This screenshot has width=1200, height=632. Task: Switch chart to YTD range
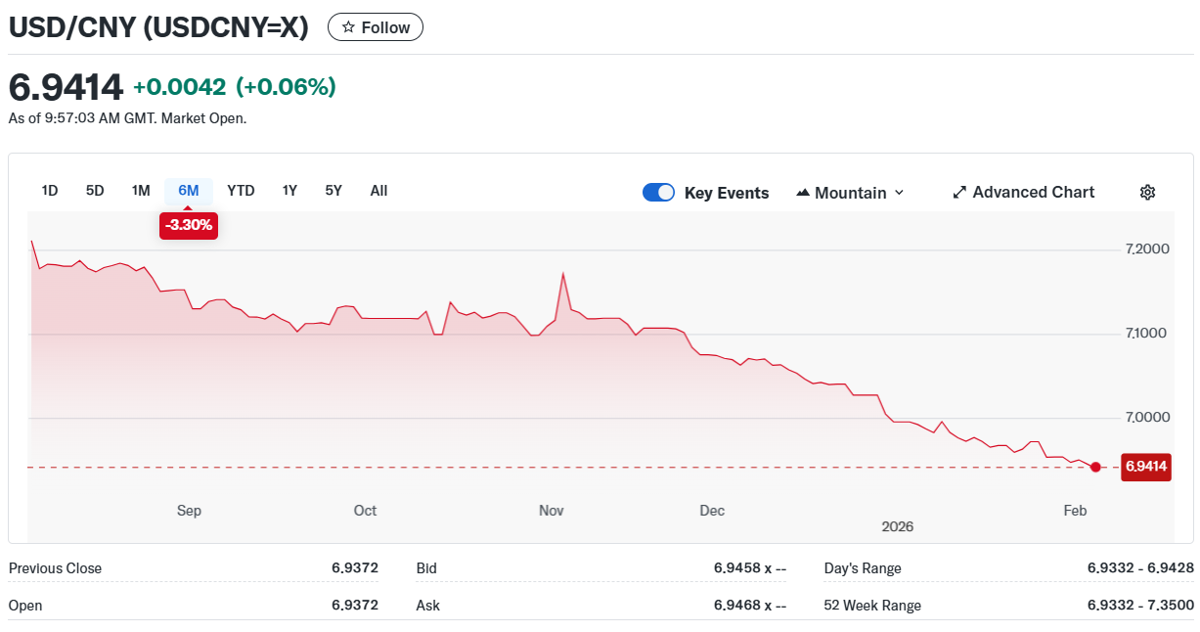click(241, 191)
